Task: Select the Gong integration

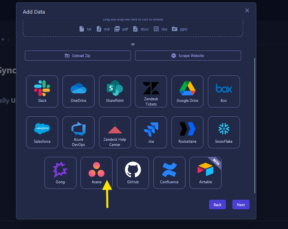Action: [x=60, y=172]
